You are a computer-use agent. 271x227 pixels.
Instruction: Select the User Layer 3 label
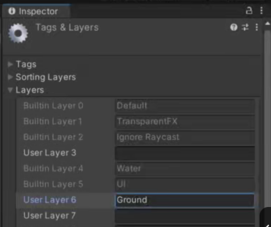tap(50, 153)
